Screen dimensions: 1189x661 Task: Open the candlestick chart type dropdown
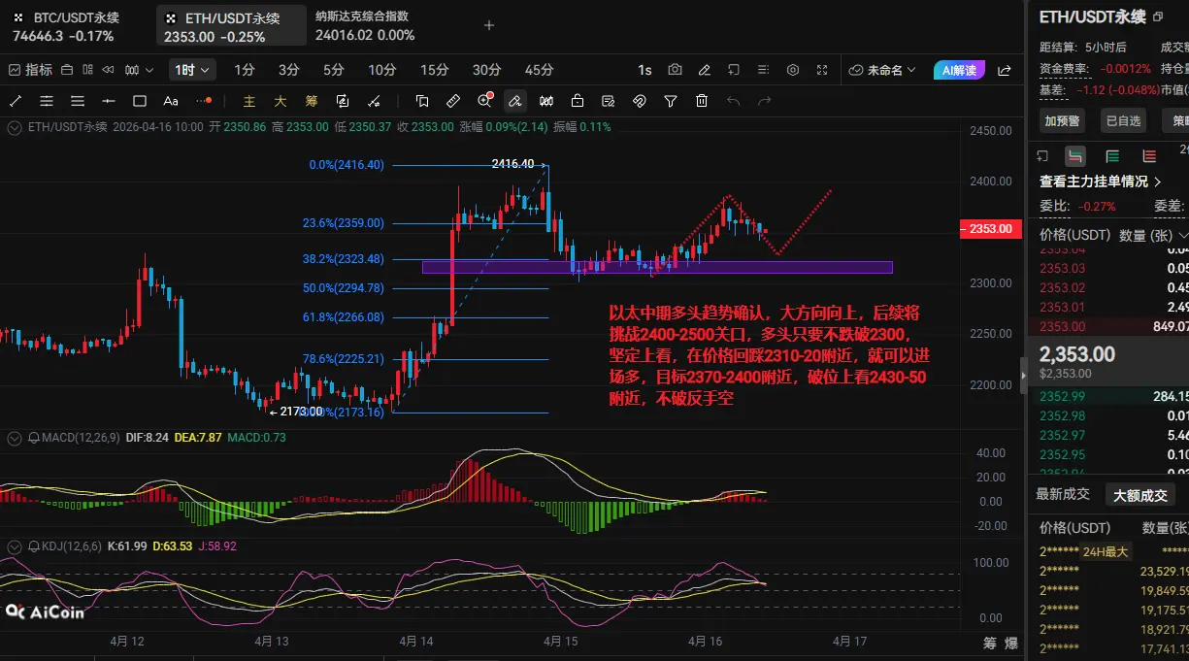141,70
